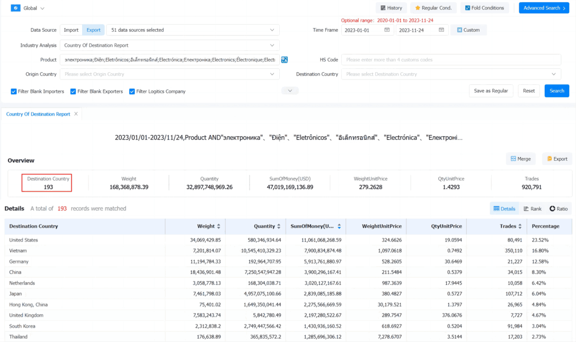Expand more conditions chevron
Viewport: 576px width, 342px height.
[x=290, y=91]
